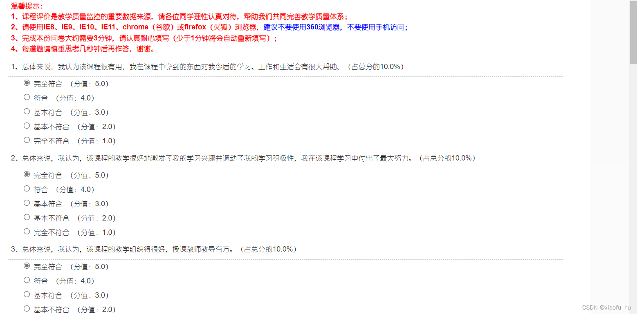Choose 基本符合 (3.0) under question 1
Viewport: 637px width, 314px height.
tap(27, 111)
